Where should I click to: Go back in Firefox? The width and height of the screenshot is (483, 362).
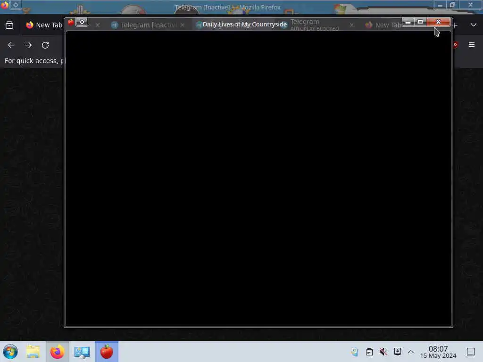pos(11,45)
